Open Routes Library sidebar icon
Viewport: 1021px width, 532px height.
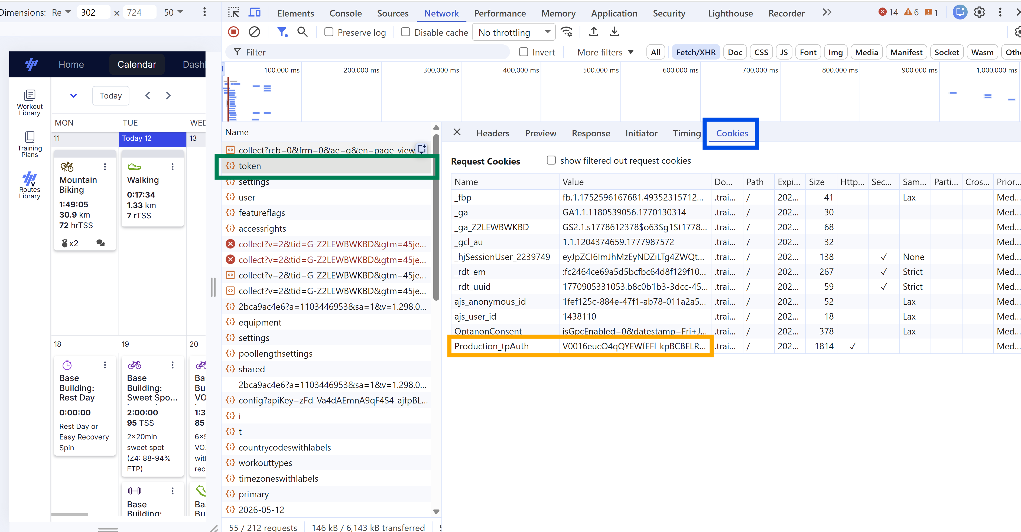[x=30, y=185]
